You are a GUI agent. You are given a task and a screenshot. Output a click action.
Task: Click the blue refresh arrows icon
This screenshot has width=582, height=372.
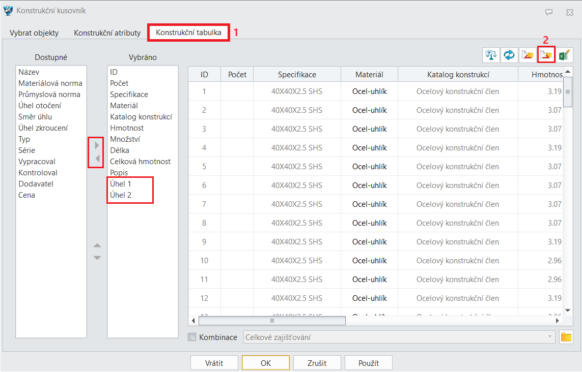point(509,55)
